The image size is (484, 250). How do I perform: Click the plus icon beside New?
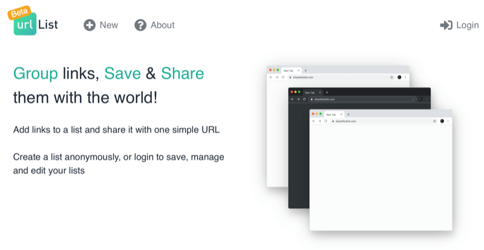pos(90,25)
